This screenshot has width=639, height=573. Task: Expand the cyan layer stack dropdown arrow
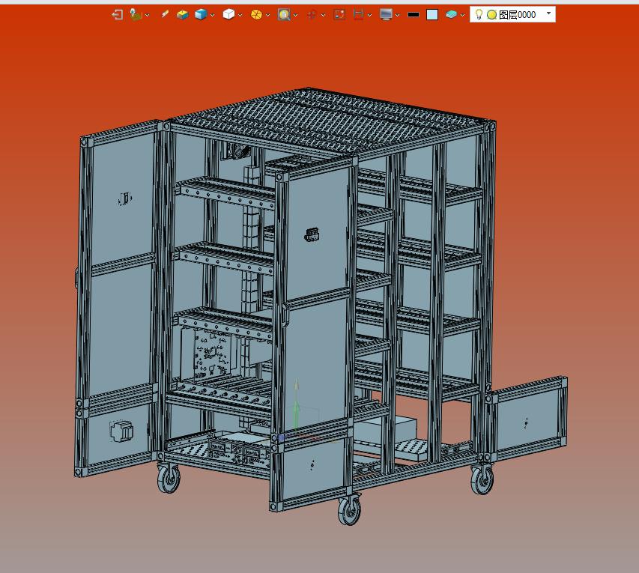tap(462, 15)
